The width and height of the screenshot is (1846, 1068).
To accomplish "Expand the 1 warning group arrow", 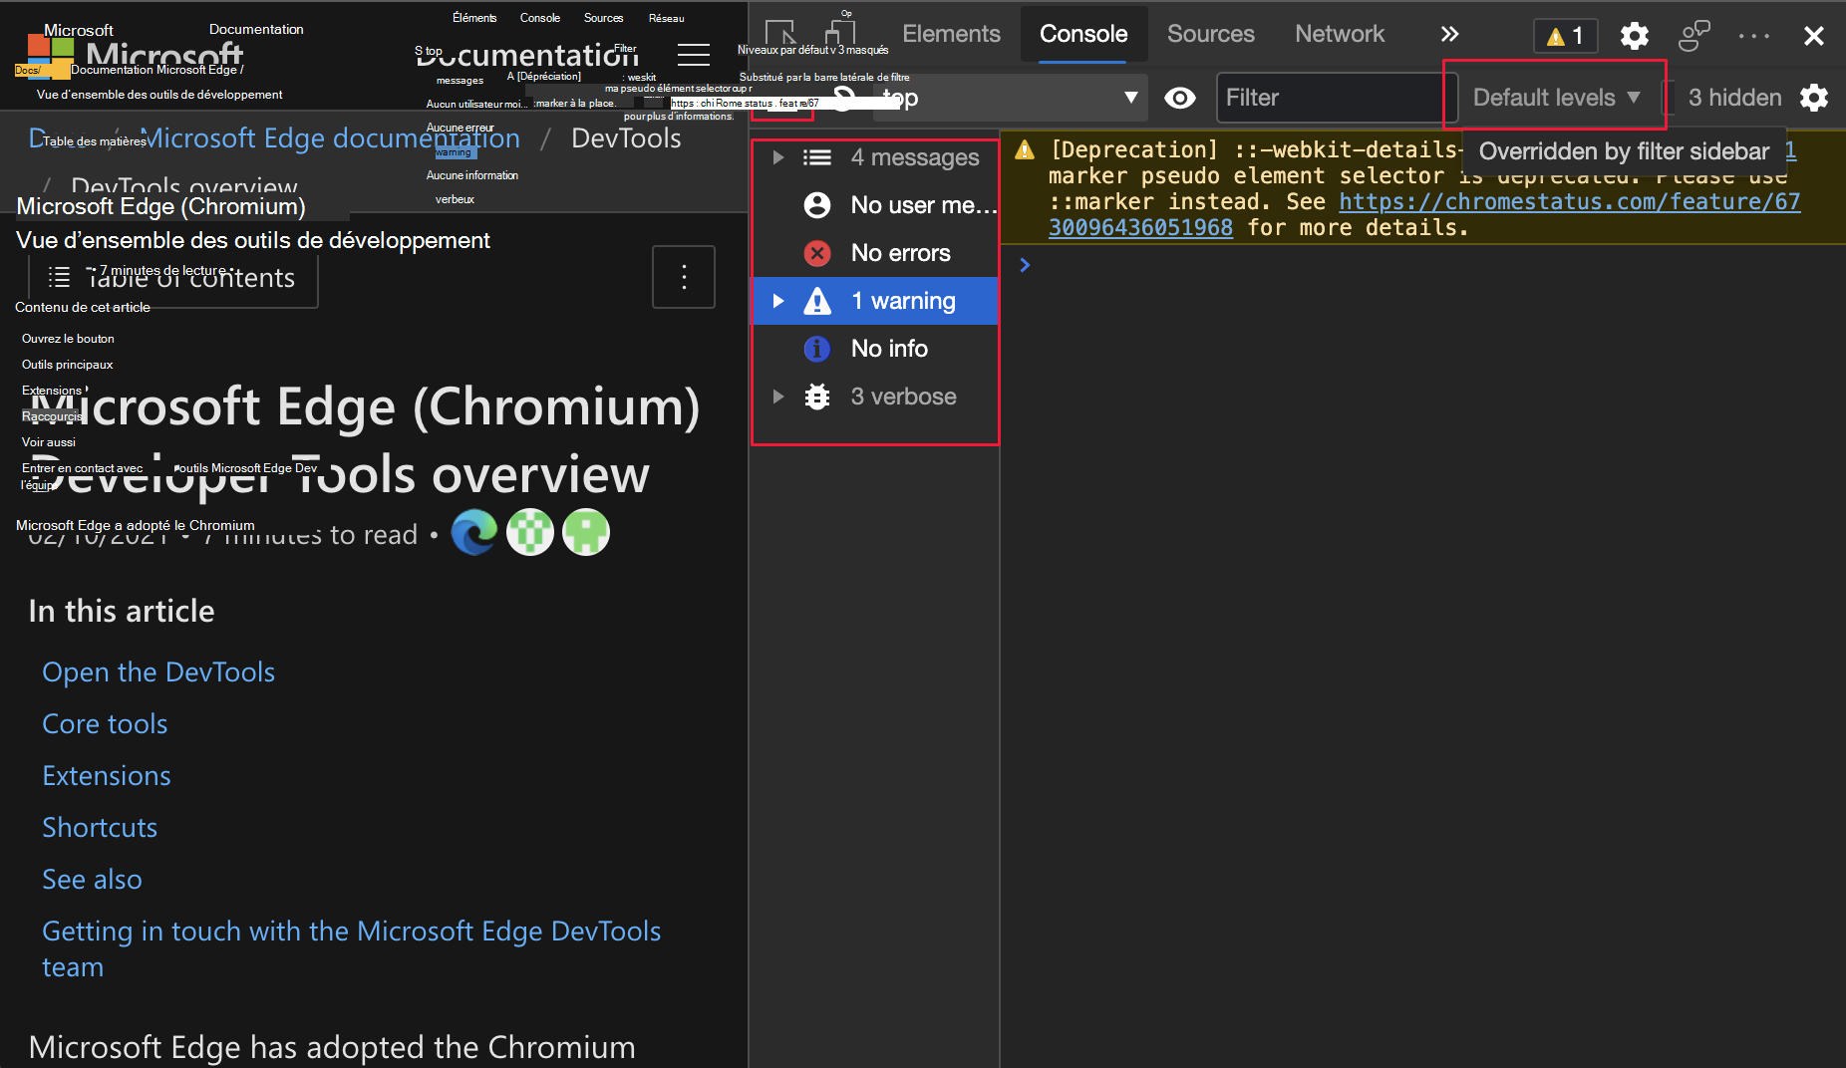I will click(778, 301).
